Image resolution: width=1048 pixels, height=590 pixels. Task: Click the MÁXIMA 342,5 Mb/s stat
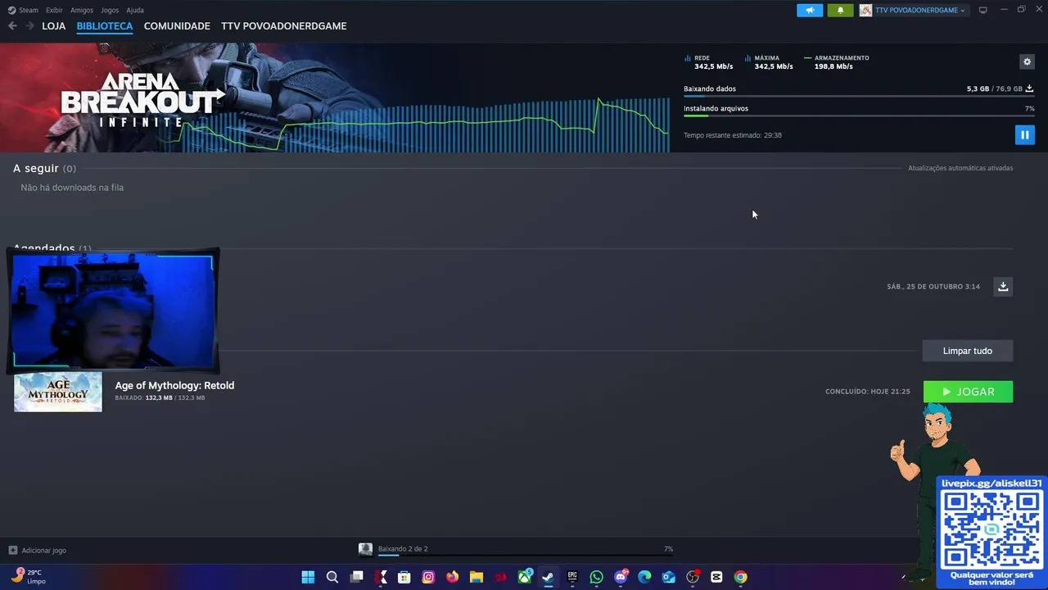pyautogui.click(x=769, y=62)
